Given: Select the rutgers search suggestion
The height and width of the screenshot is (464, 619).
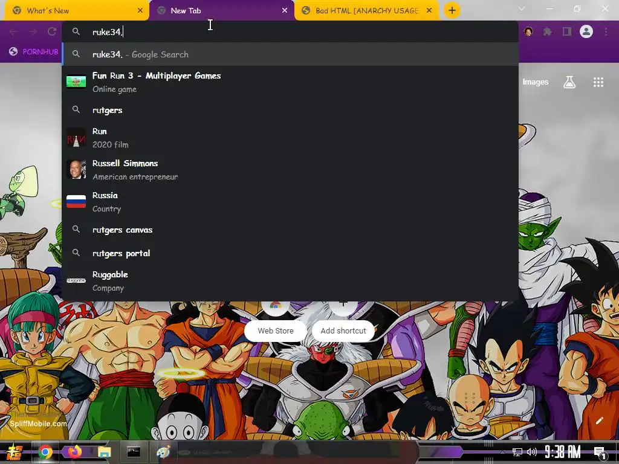Looking at the screenshot, I should click(290, 110).
